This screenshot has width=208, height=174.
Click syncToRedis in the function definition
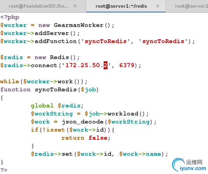(x=56, y=90)
